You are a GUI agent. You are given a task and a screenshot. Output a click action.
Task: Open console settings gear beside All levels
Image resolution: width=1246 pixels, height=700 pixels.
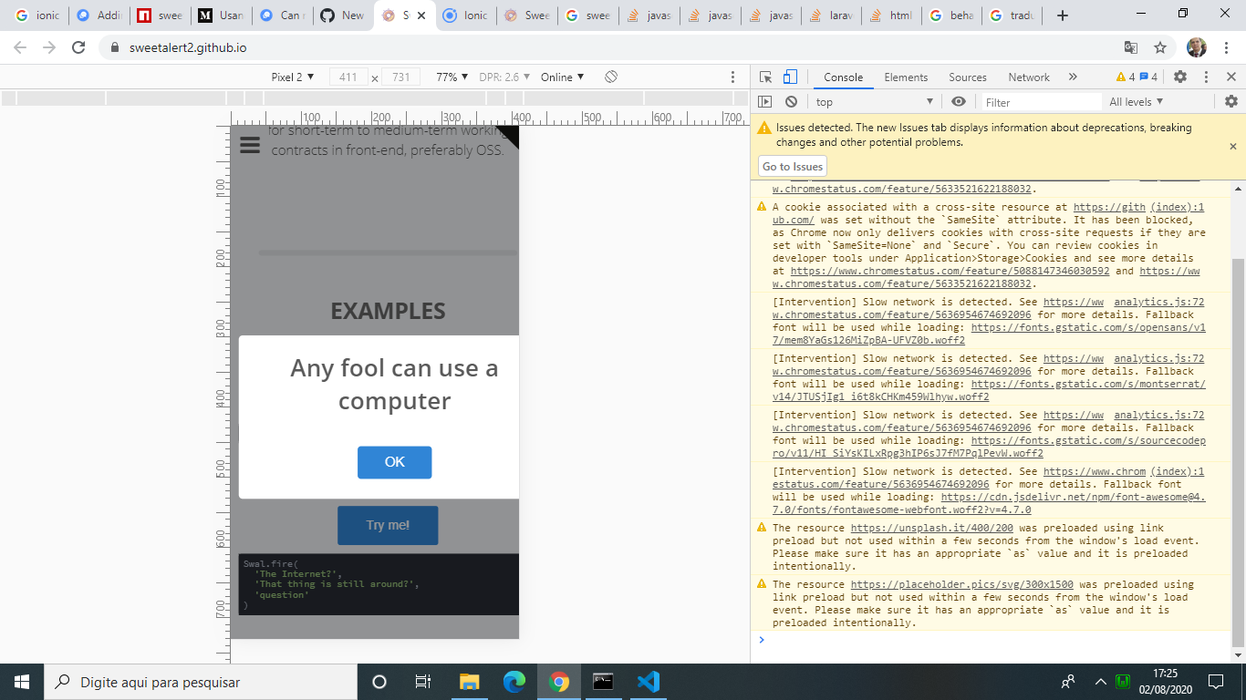tap(1231, 102)
